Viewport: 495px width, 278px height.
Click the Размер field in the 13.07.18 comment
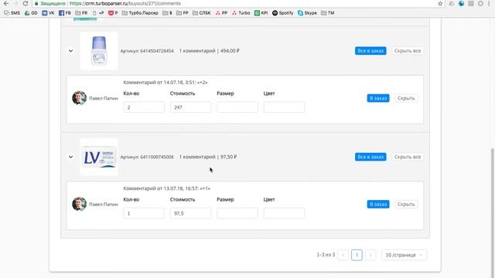click(x=237, y=213)
